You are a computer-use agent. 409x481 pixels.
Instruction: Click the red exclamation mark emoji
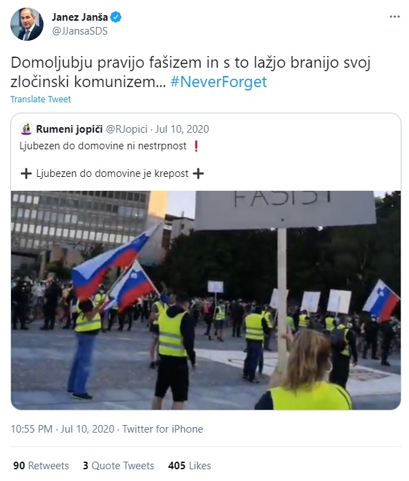tap(196, 146)
